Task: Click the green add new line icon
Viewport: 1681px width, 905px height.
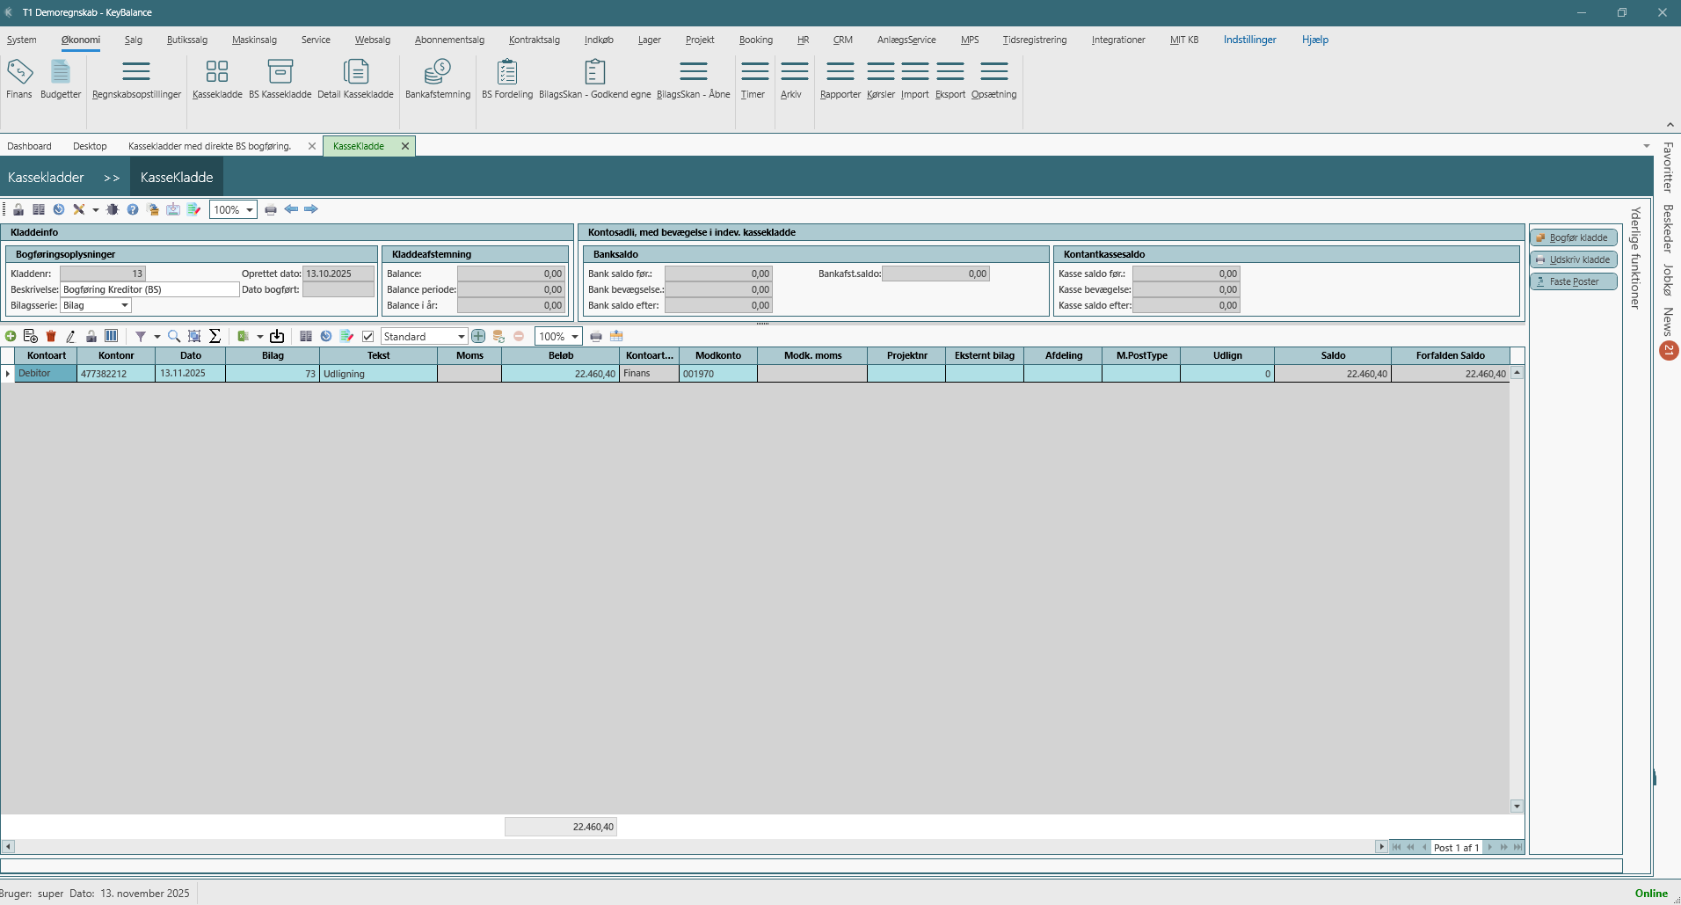Action: 11,336
